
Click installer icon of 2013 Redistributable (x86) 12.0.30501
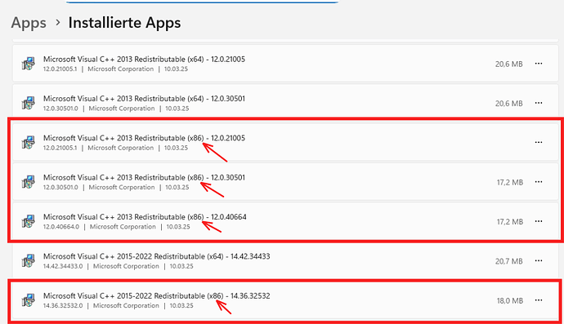pyautogui.click(x=29, y=182)
